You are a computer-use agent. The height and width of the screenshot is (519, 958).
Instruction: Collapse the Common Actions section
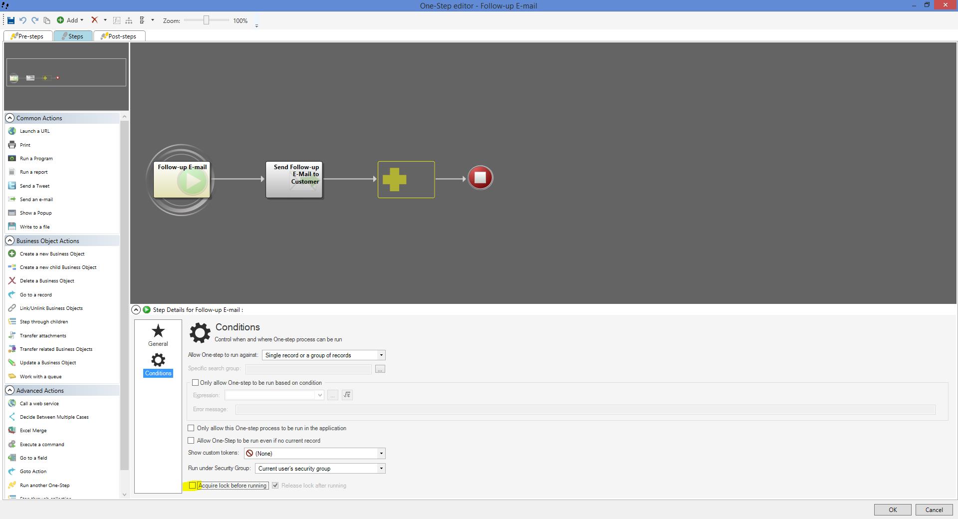pyautogui.click(x=10, y=118)
